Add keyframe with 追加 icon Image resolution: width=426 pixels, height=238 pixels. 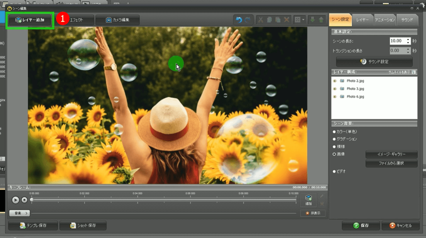coord(308,199)
